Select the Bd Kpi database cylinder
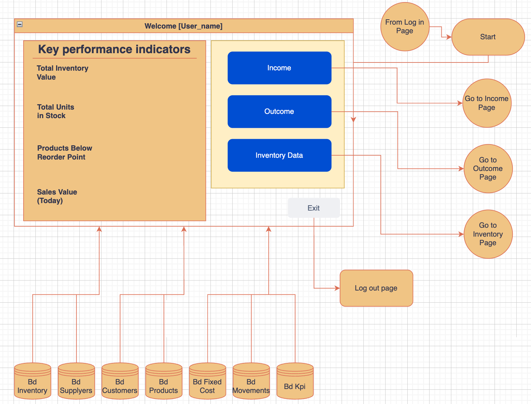 (295, 381)
